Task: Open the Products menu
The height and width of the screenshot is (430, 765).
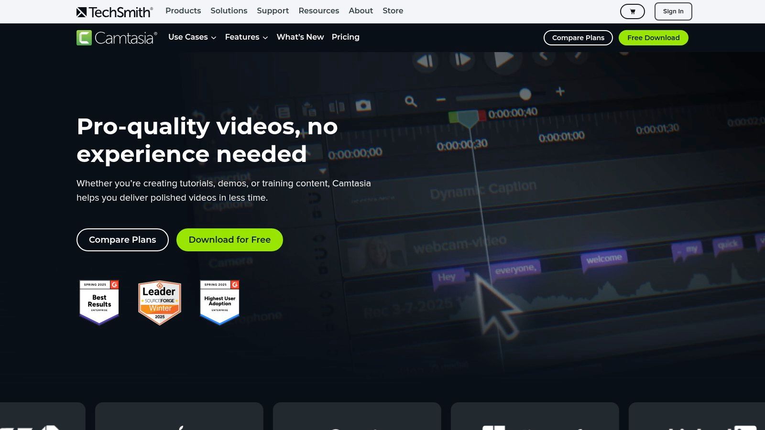Action: point(183,11)
